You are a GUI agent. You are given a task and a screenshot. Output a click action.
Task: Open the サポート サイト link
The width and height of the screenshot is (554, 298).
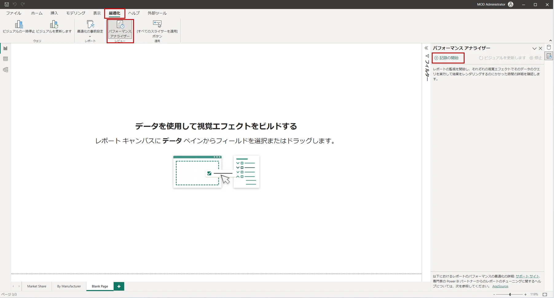pyautogui.click(x=527, y=276)
